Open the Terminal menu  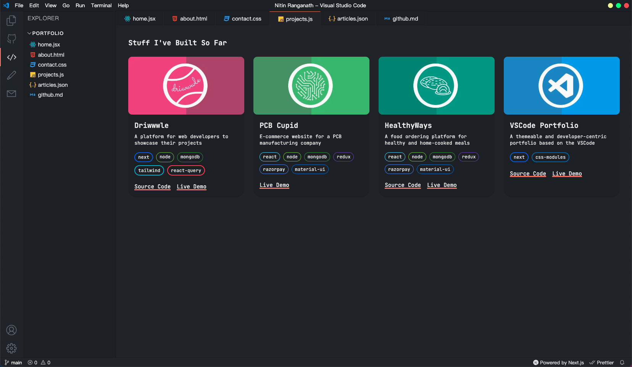point(101,5)
